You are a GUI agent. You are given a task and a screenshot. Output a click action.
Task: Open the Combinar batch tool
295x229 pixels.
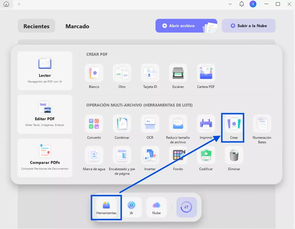point(122,124)
